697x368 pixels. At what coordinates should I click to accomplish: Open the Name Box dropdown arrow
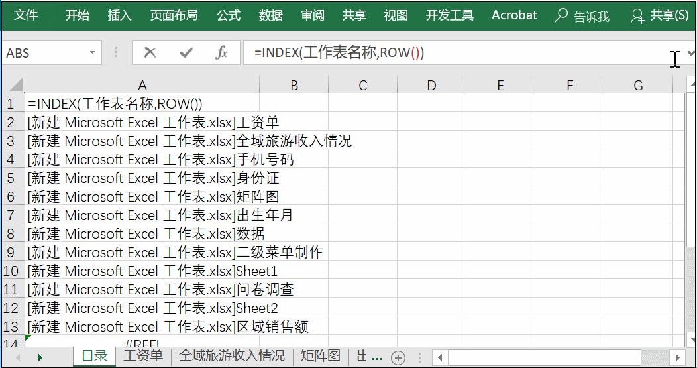(x=92, y=52)
